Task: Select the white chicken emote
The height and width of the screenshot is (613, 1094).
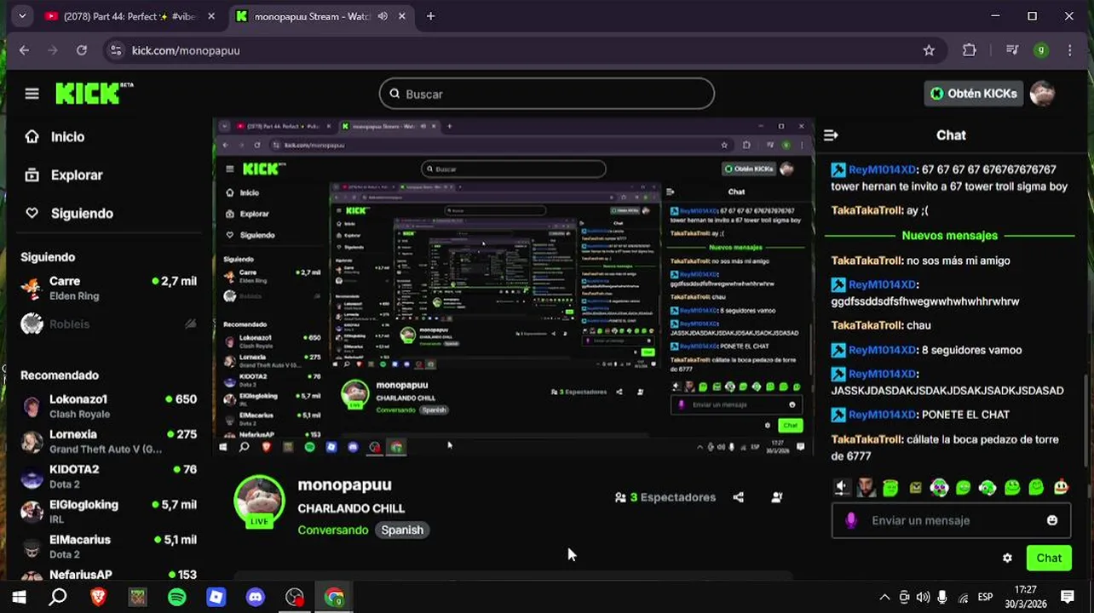Action: (1061, 488)
